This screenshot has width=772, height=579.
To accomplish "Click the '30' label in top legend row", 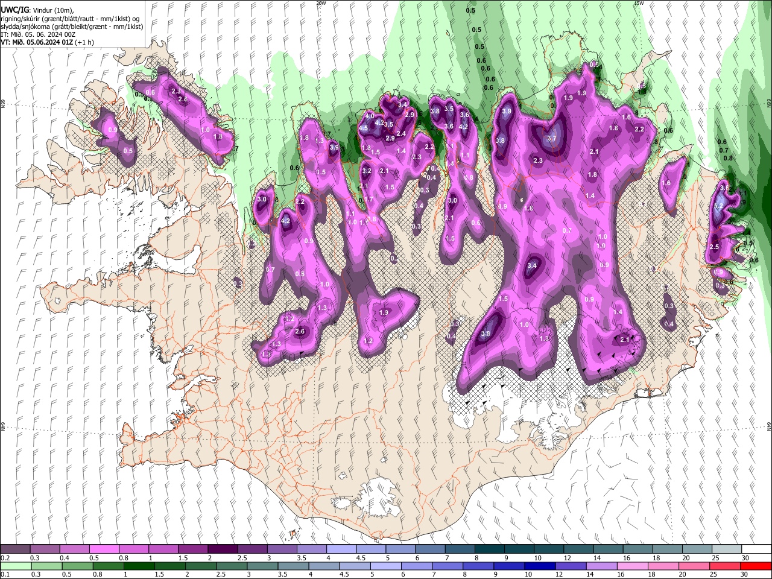I will [745, 558].
